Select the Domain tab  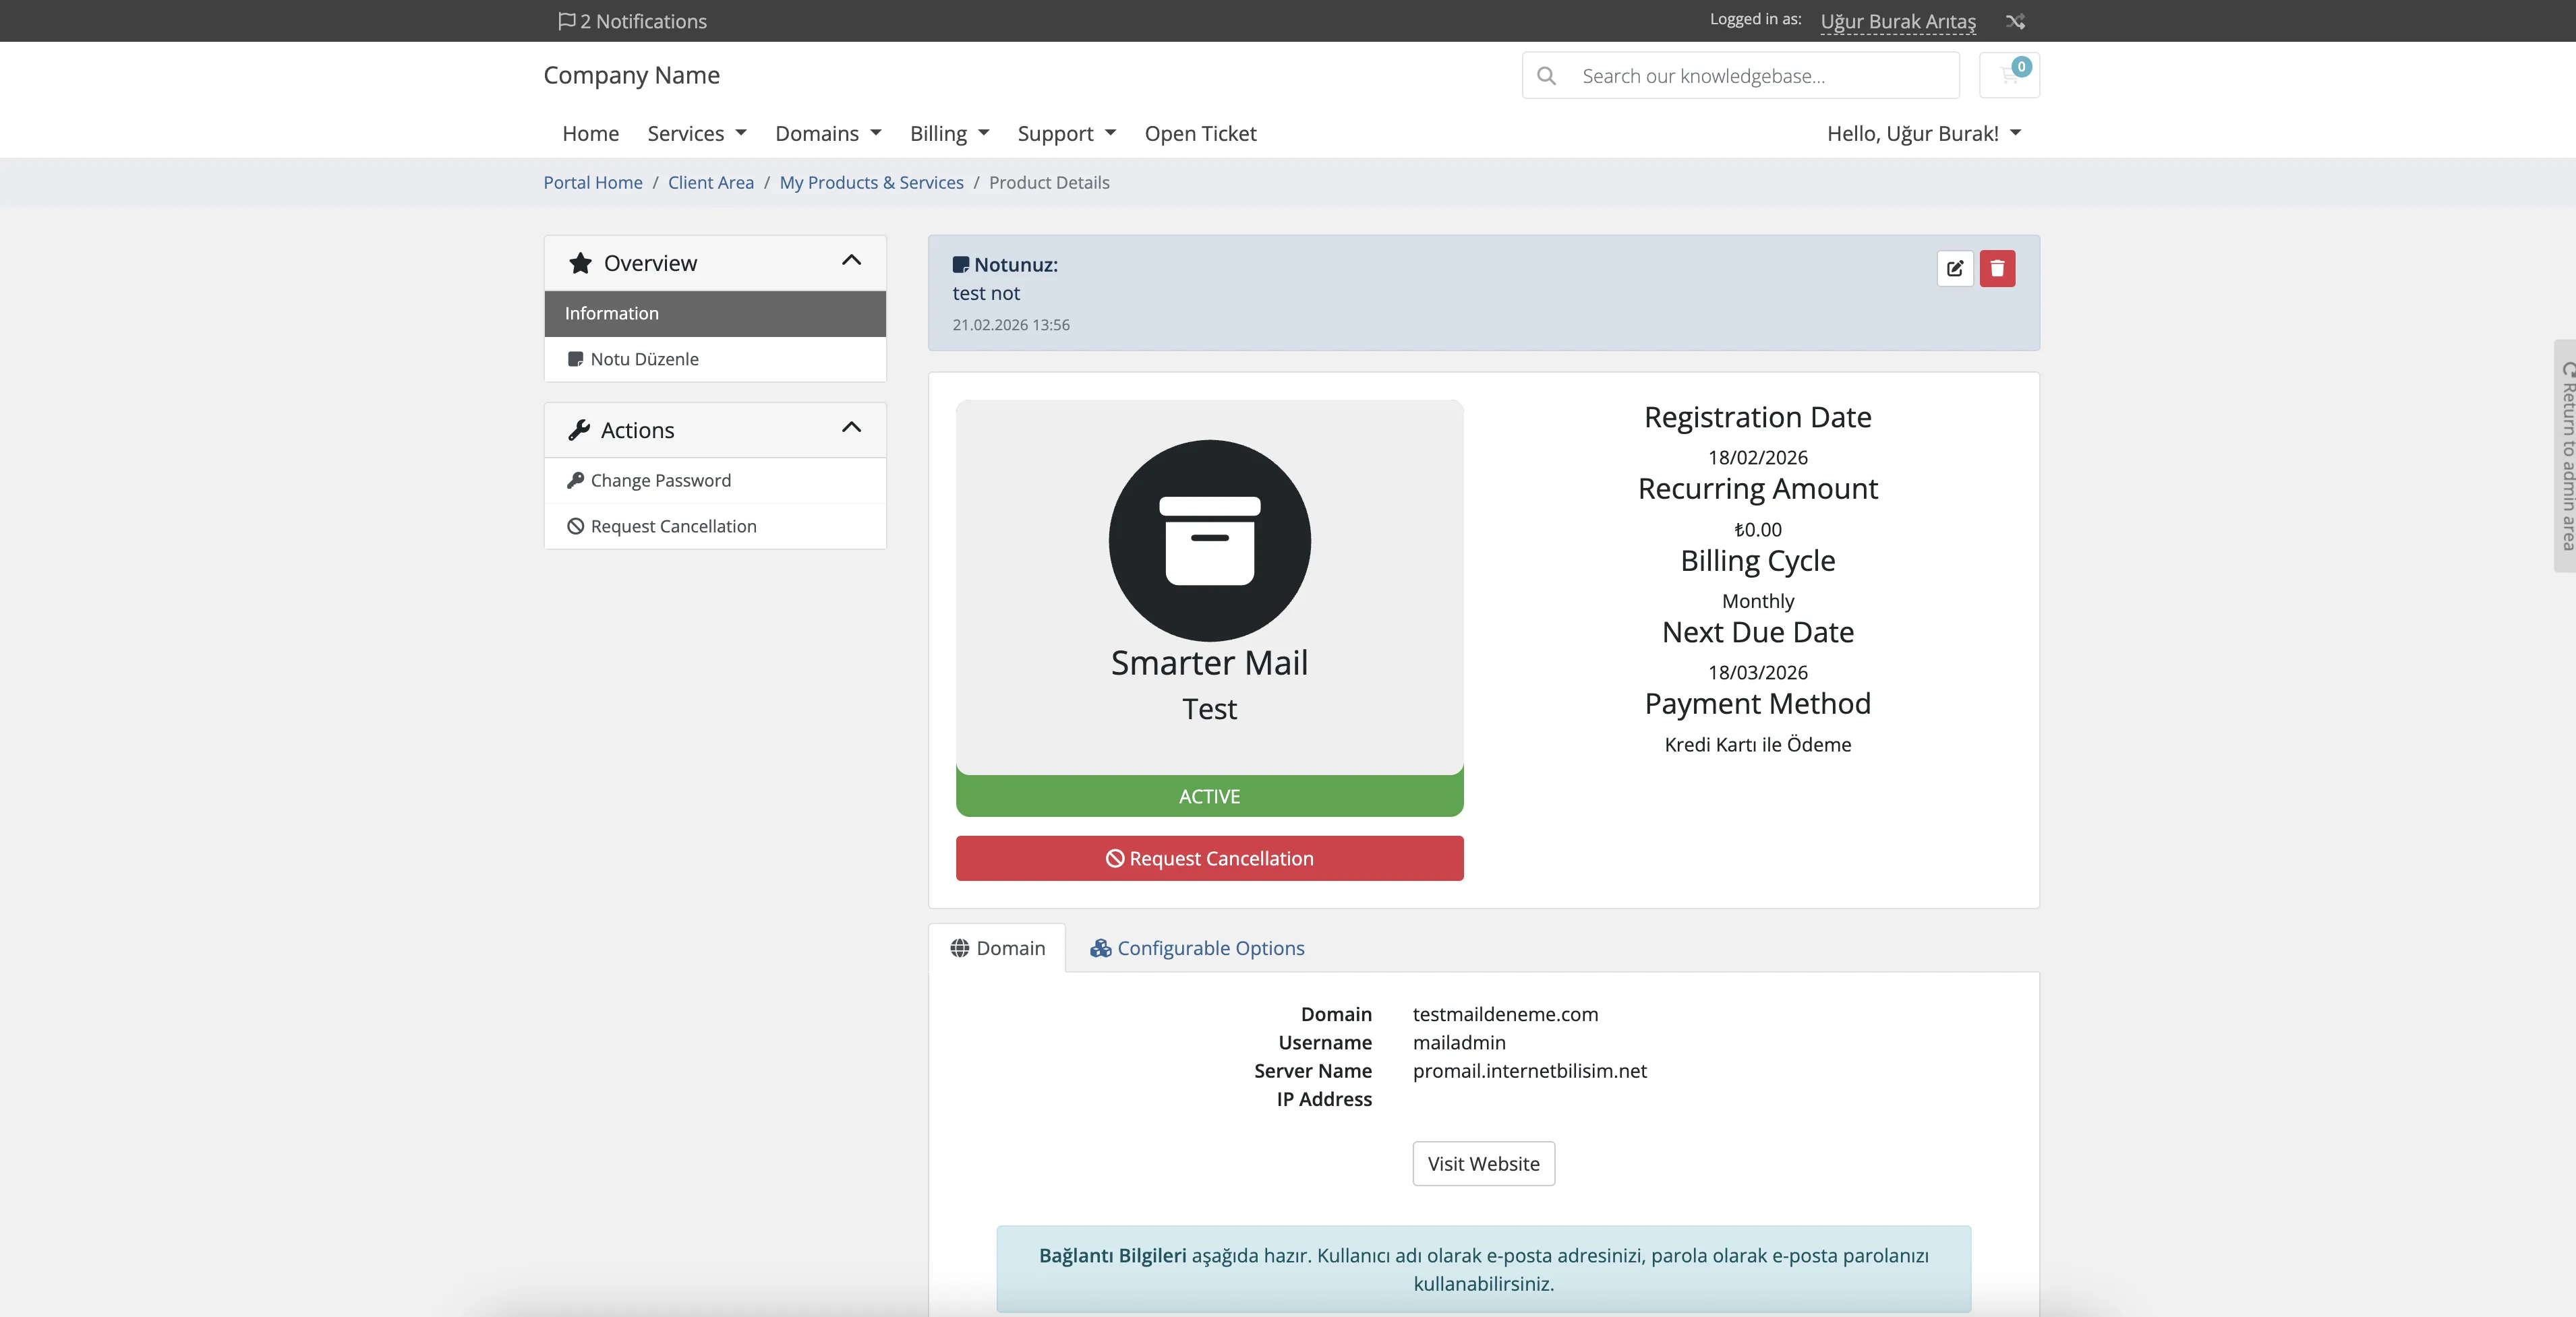pyautogui.click(x=997, y=947)
